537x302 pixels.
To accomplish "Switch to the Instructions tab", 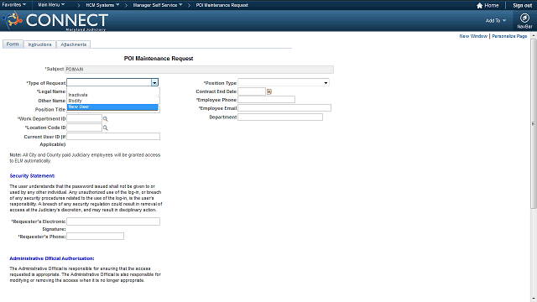I will [x=39, y=44].
